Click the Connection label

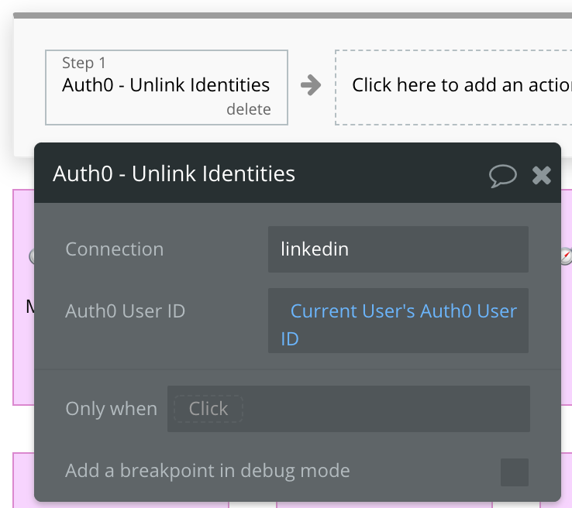tap(114, 249)
